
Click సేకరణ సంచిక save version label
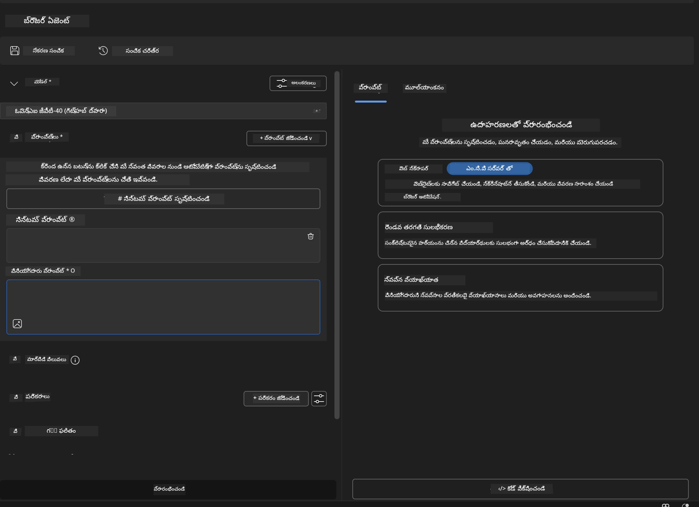point(48,51)
